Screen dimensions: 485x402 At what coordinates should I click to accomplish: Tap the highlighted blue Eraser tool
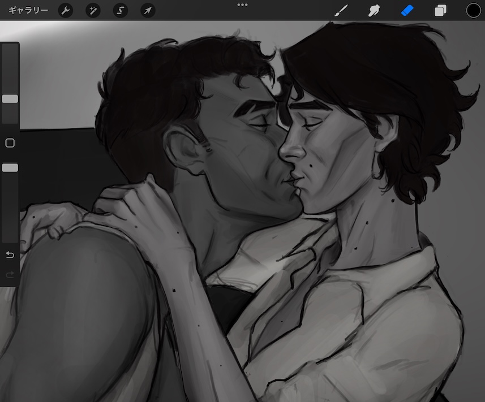point(407,11)
